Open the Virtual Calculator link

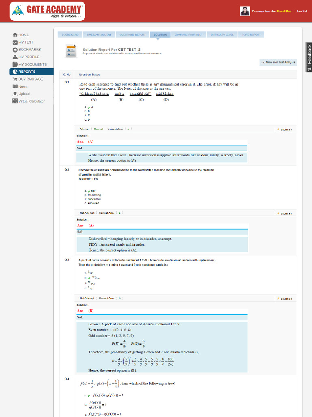point(32,101)
